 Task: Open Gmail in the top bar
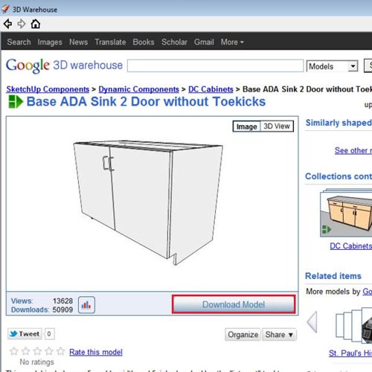(x=204, y=42)
